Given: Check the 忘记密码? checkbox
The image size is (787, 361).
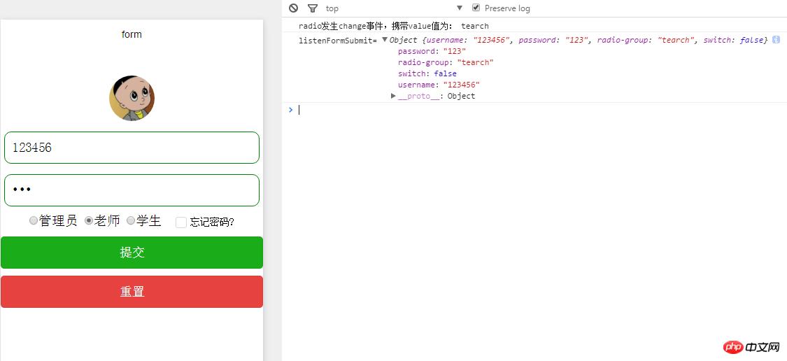Looking at the screenshot, I should (181, 222).
